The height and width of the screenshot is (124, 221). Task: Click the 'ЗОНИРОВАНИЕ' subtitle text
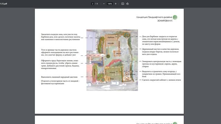(x=165, y=21)
